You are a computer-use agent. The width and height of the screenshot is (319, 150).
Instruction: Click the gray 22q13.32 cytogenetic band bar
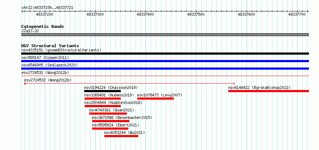pos(165,35)
